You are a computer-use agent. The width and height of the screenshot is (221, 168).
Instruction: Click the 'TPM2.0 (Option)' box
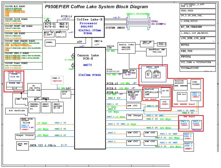click(57, 80)
